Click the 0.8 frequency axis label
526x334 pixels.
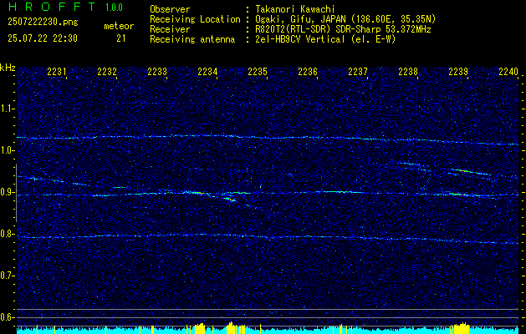point(8,234)
